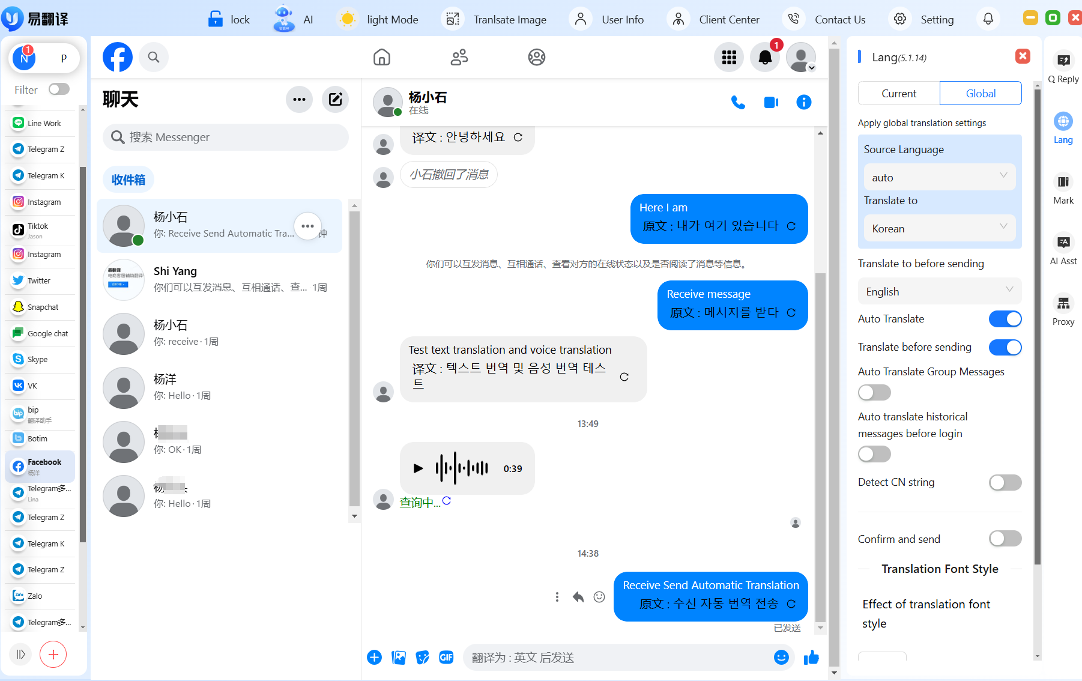Screen dimensions: 1082x681
Task: Compose a new message
Action: tap(335, 99)
